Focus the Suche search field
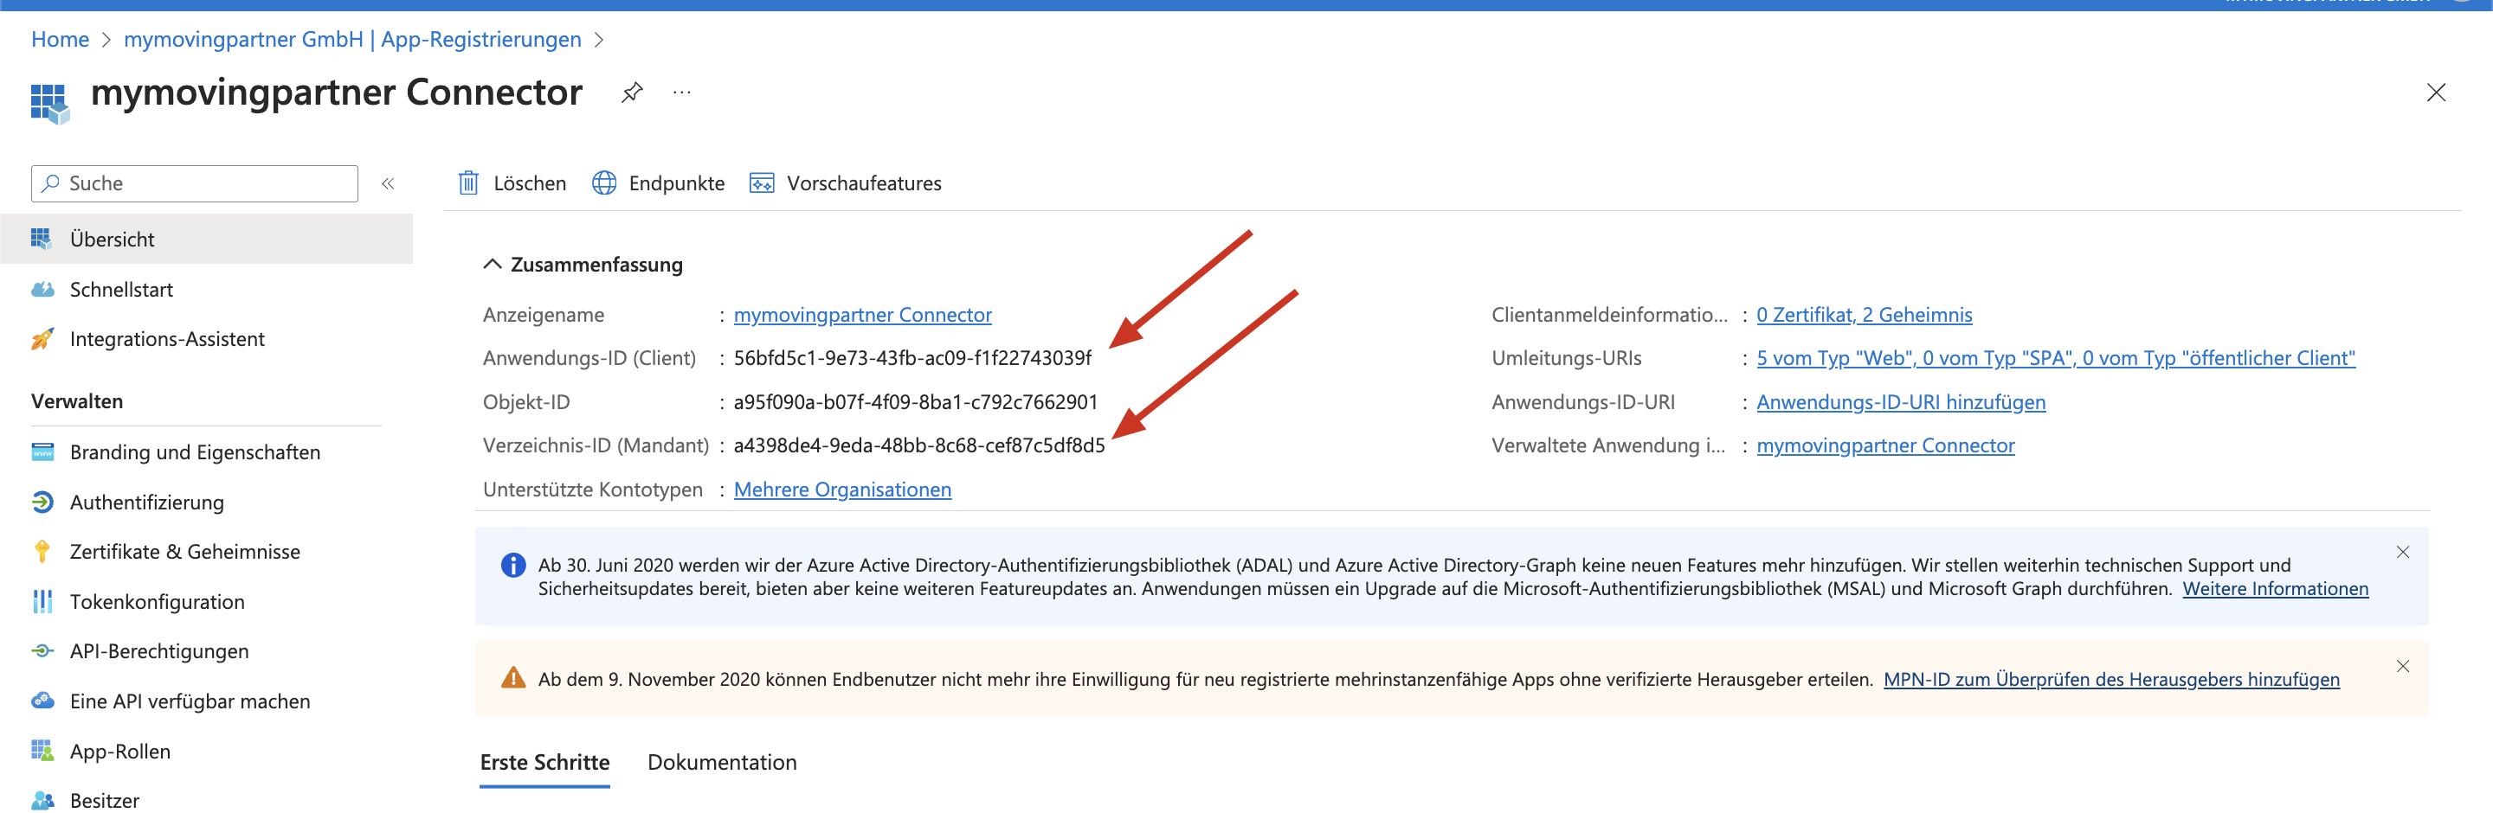 click(x=195, y=183)
